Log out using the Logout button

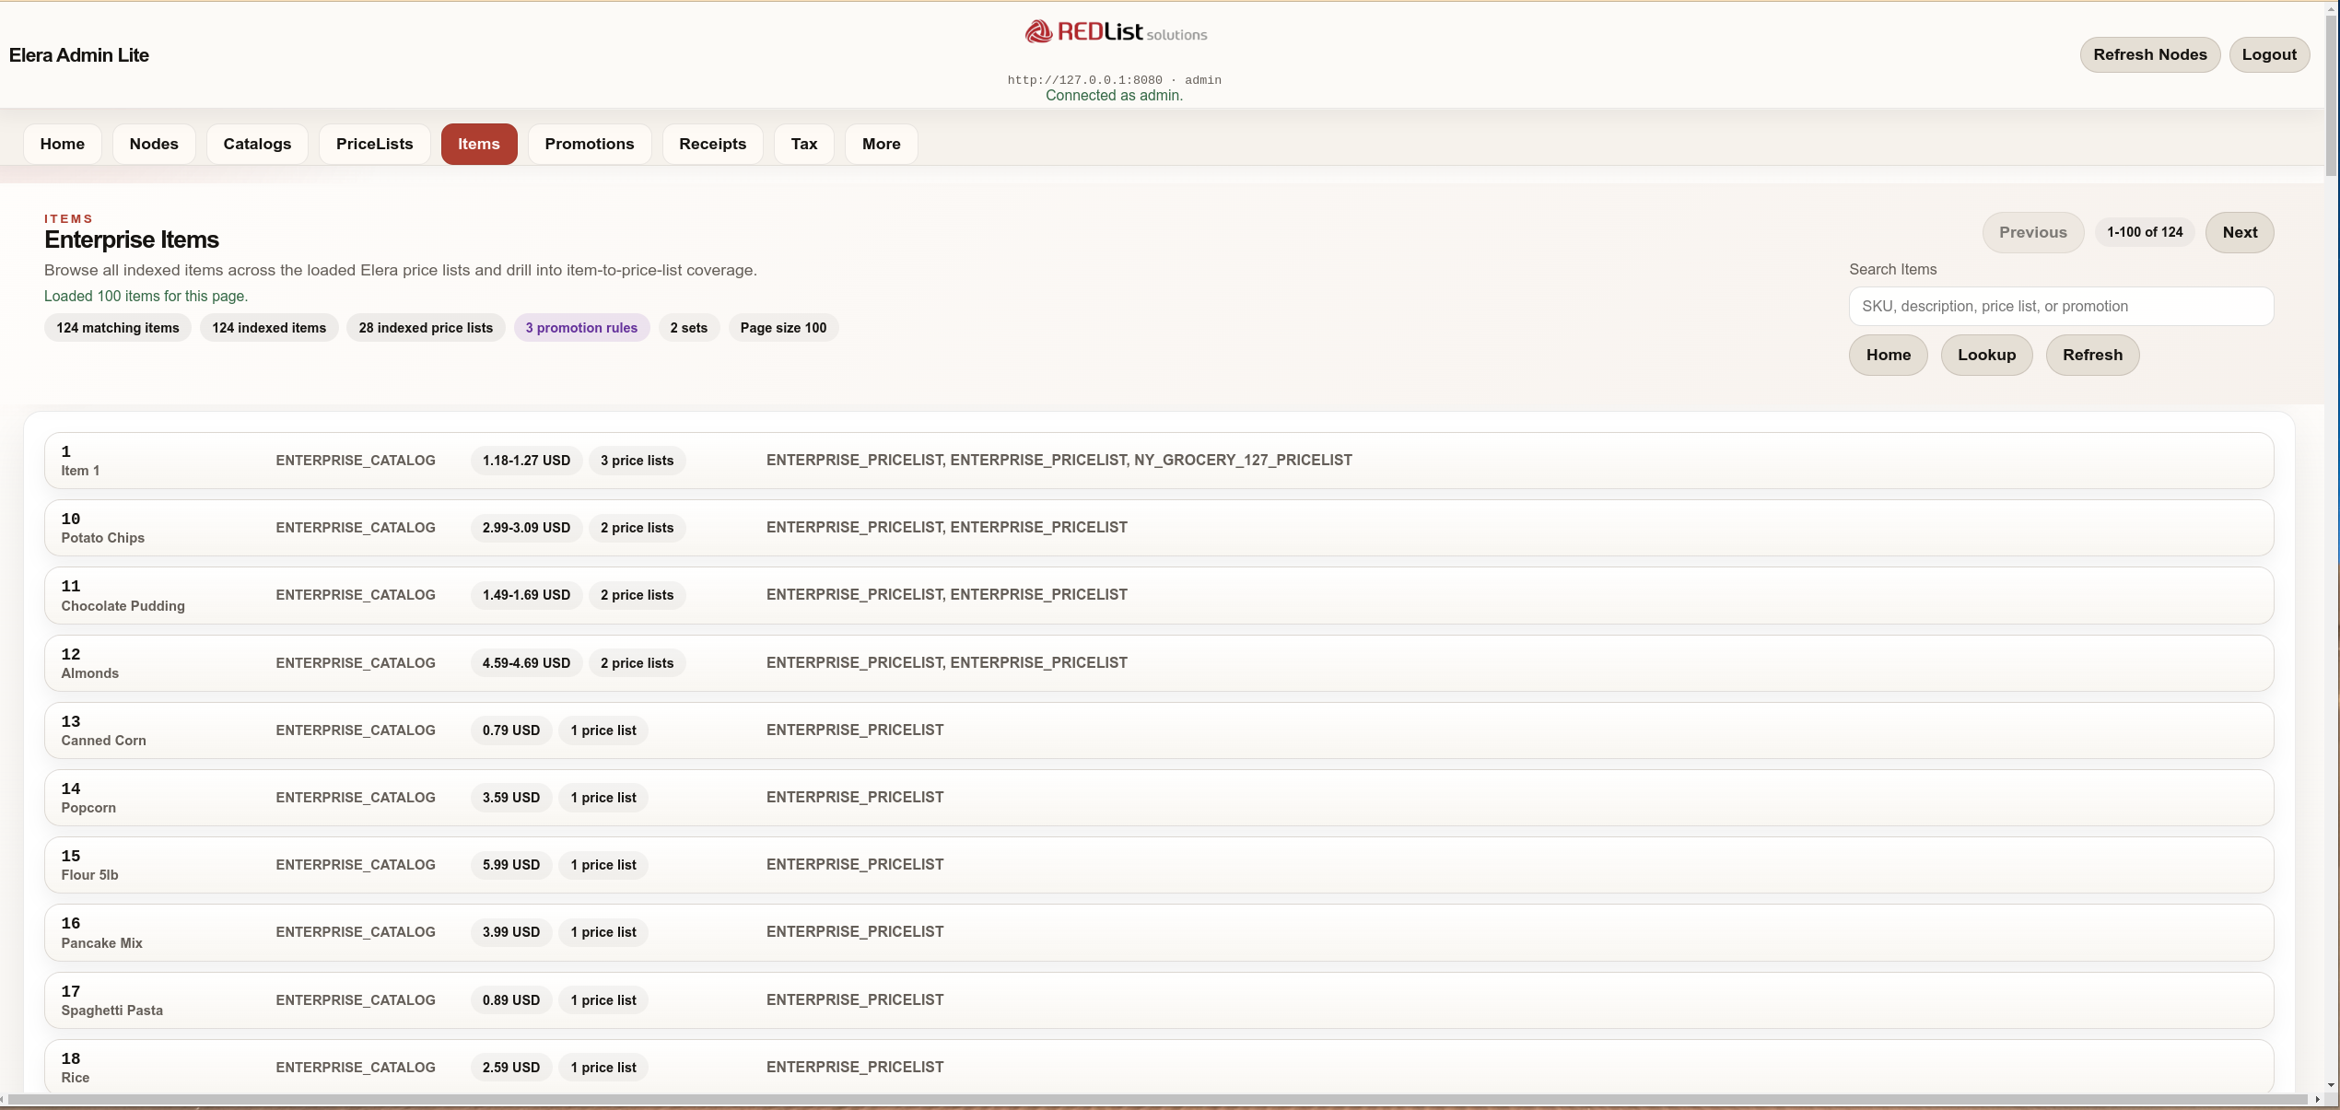[2269, 54]
